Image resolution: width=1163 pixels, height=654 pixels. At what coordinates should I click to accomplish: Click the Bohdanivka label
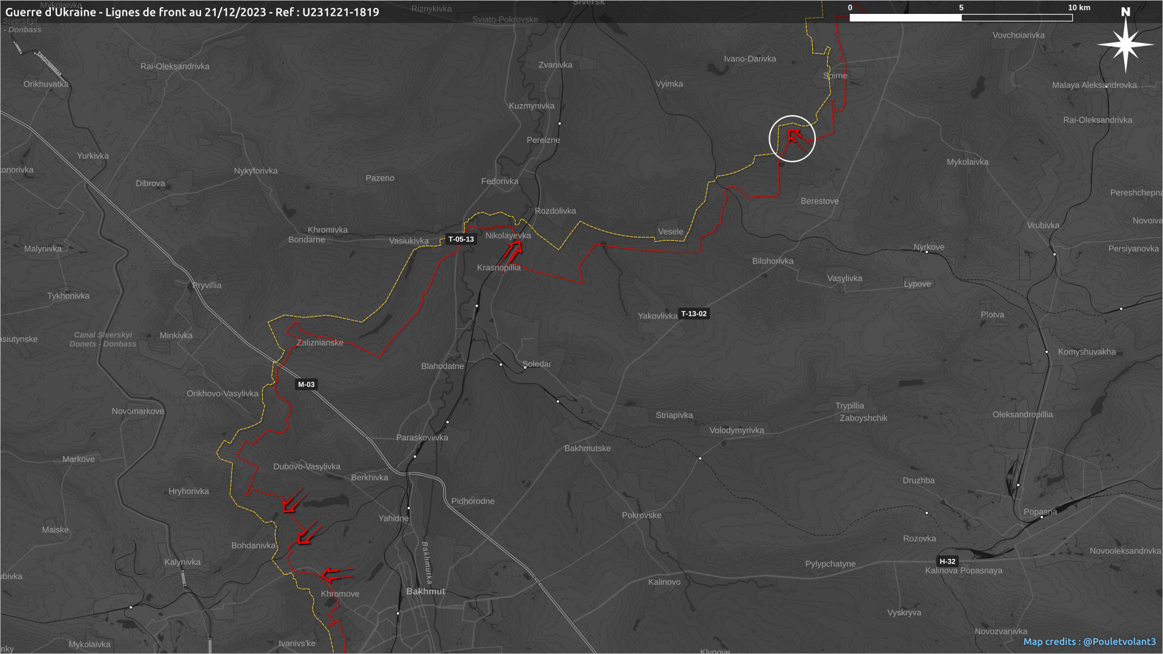point(253,546)
